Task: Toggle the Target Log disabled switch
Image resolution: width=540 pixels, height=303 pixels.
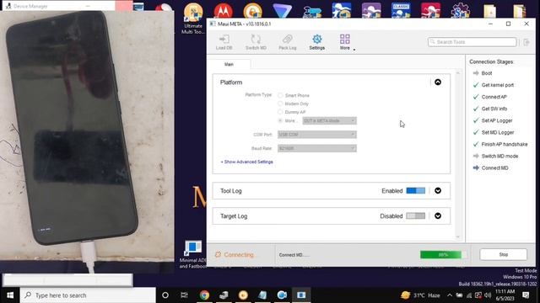Action: tap(416, 216)
